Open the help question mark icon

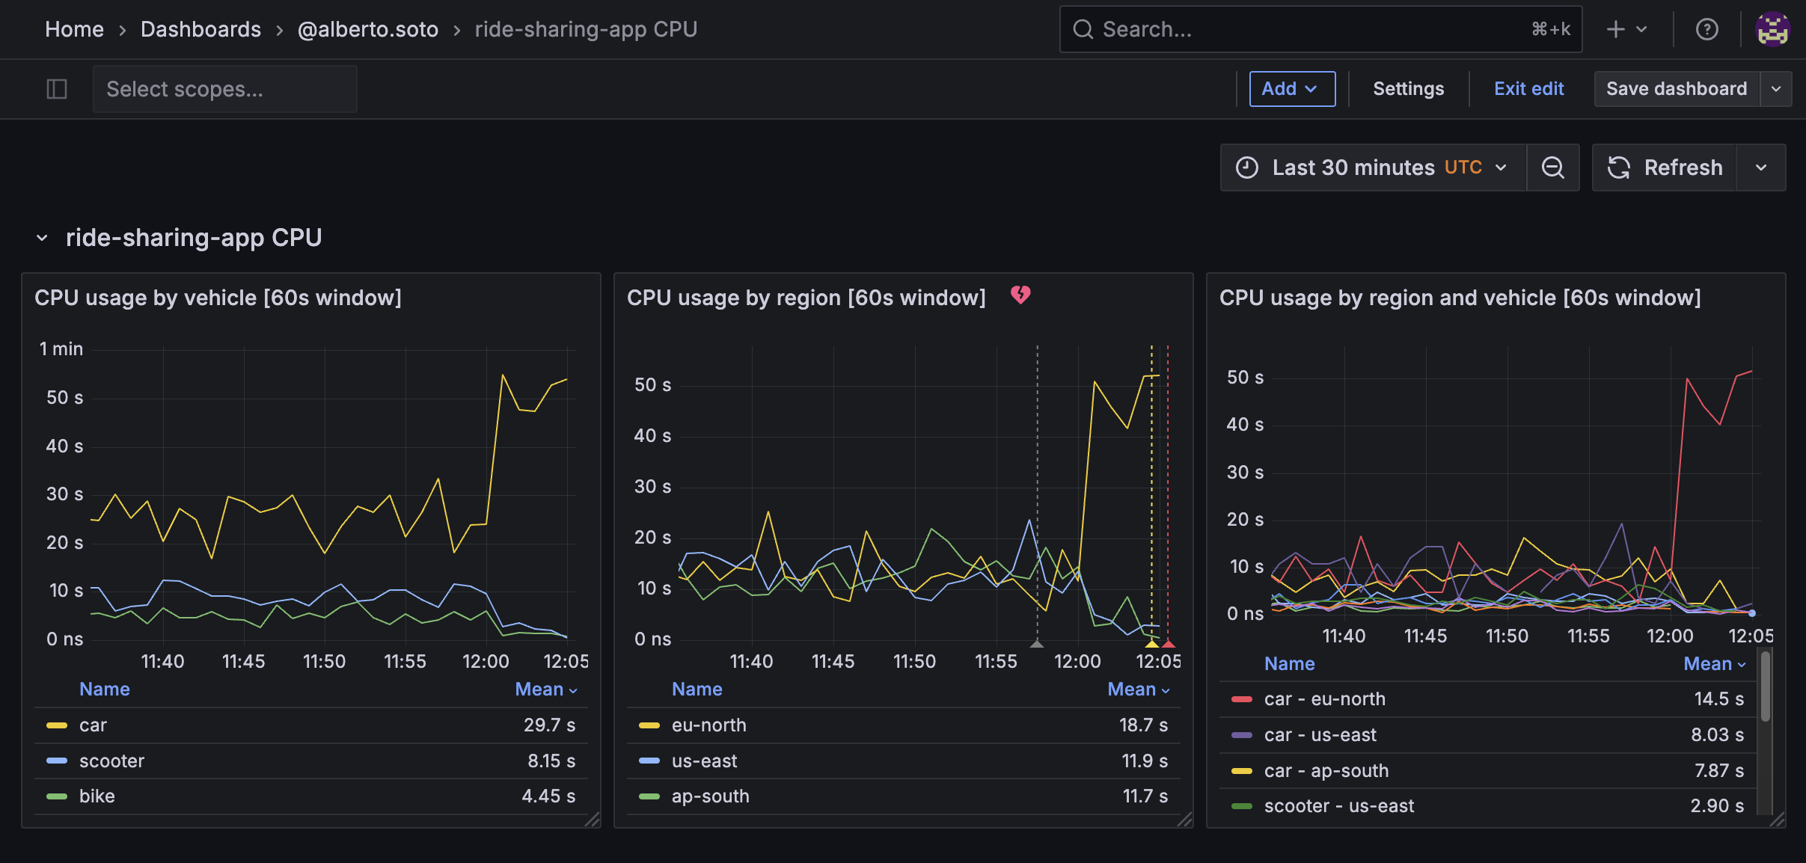(1706, 29)
